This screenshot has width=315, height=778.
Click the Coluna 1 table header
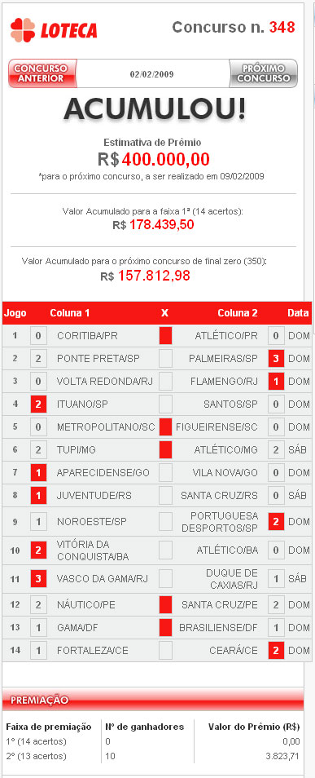point(70,313)
